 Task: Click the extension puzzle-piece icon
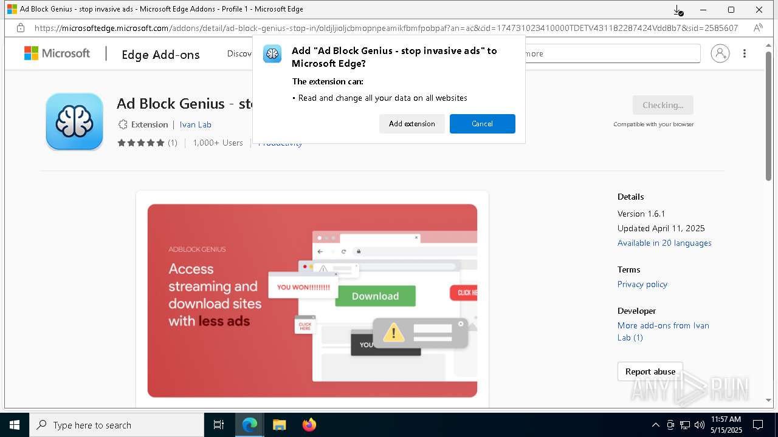[x=123, y=124]
